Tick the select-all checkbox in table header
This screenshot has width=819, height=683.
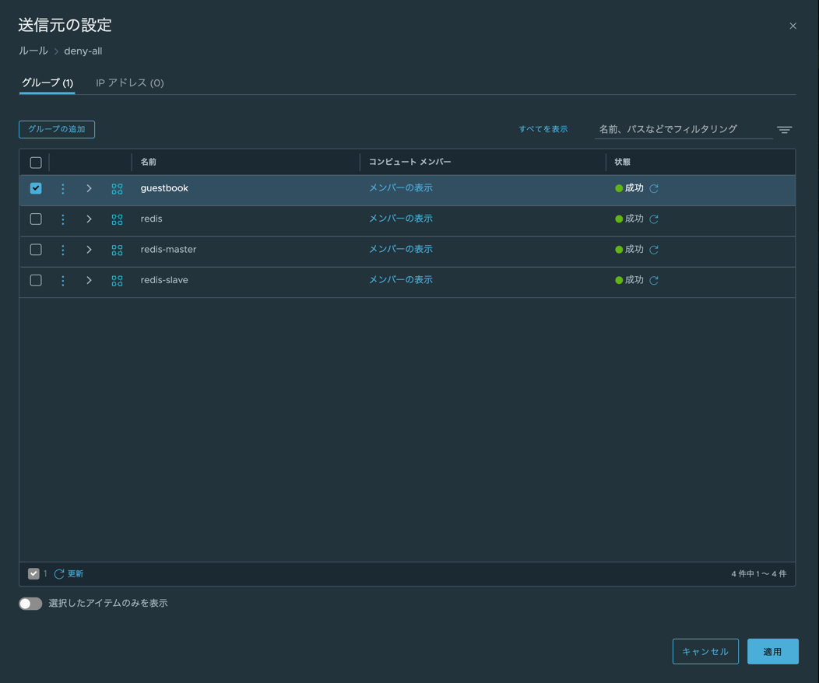pyautogui.click(x=36, y=163)
